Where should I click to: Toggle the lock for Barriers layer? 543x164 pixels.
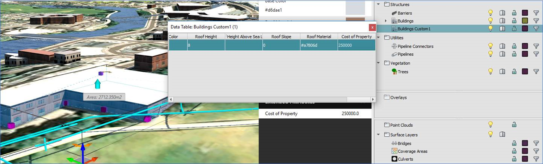click(x=514, y=13)
